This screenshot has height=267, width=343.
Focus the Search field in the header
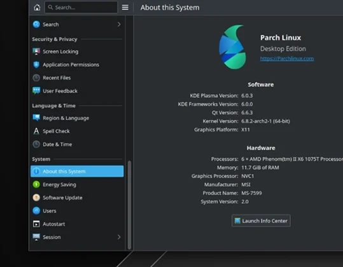point(81,8)
